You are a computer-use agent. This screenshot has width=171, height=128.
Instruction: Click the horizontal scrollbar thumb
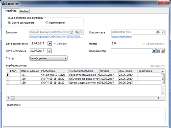12,98
